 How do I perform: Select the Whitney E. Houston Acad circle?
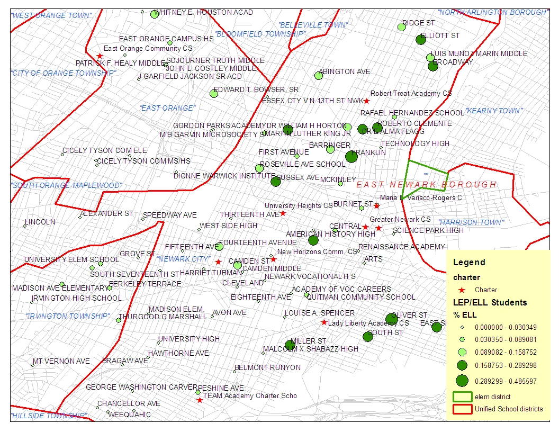coord(155,14)
